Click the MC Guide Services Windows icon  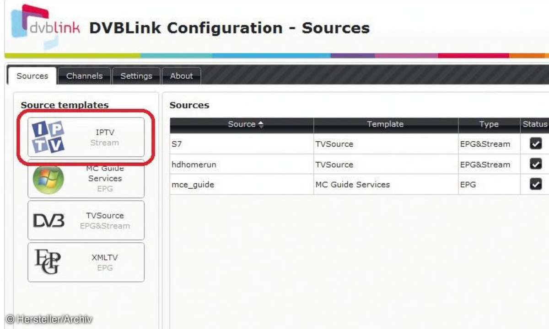tap(48, 179)
